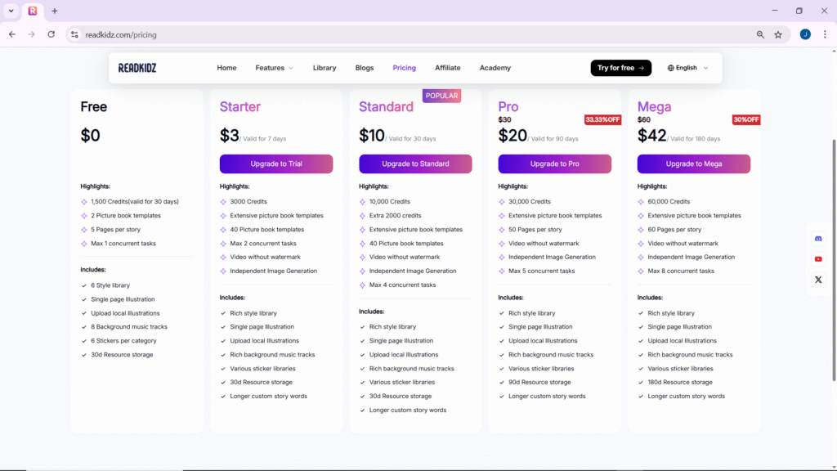Click the 33.33%OFF badge
Viewport: 837px width, 471px height.
click(602, 119)
